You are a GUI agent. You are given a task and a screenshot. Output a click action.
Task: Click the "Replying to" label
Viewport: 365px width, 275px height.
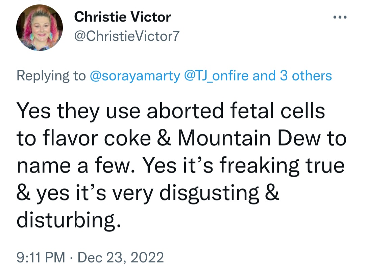51,76
